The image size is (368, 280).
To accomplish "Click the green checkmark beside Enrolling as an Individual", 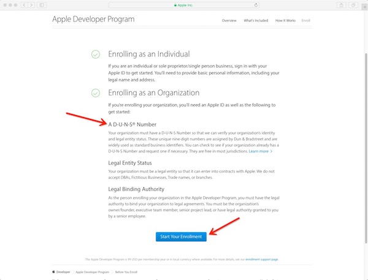I will 95,54.
